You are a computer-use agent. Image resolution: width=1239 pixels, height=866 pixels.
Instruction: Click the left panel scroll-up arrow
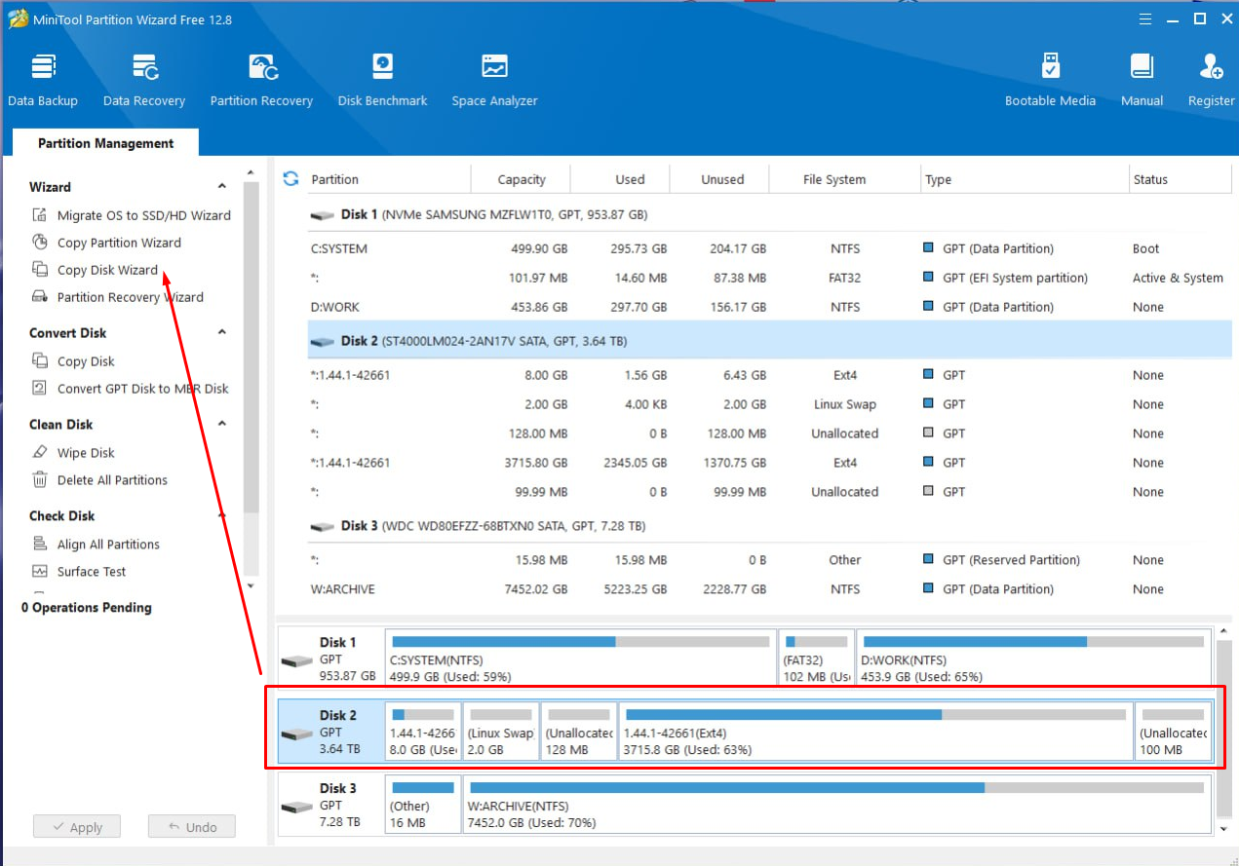252,173
